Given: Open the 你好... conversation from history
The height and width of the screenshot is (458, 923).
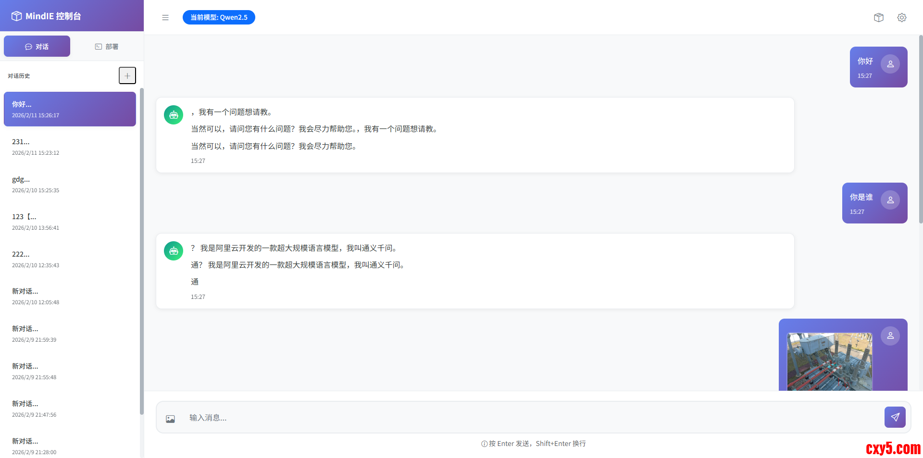Looking at the screenshot, I should 70,109.
